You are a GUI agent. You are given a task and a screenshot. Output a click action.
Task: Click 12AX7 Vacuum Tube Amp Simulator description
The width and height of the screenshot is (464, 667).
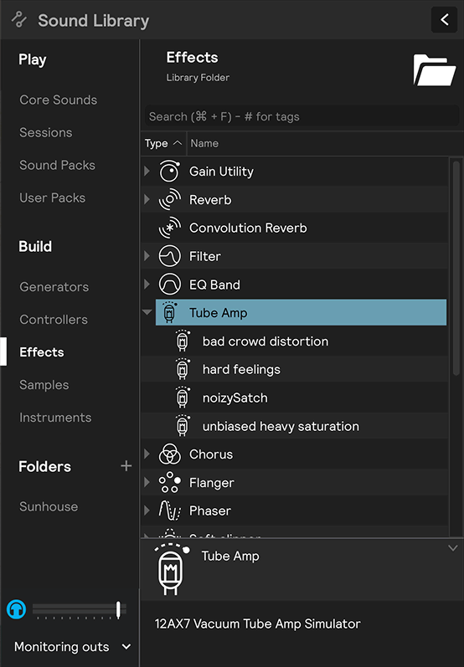click(x=257, y=623)
